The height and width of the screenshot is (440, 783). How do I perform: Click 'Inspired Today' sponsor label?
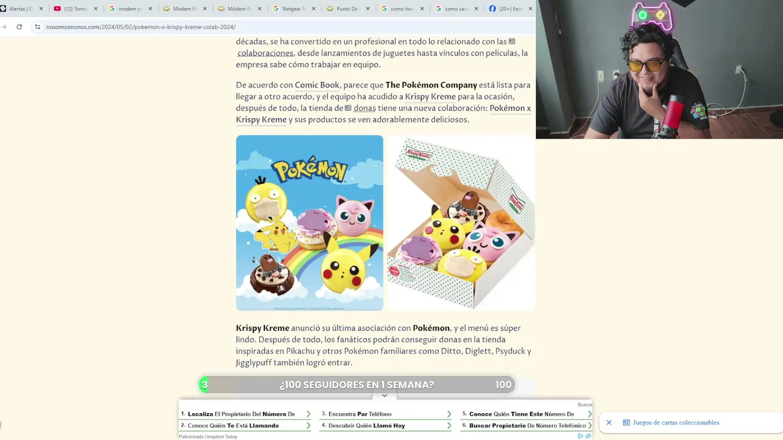[222, 436]
